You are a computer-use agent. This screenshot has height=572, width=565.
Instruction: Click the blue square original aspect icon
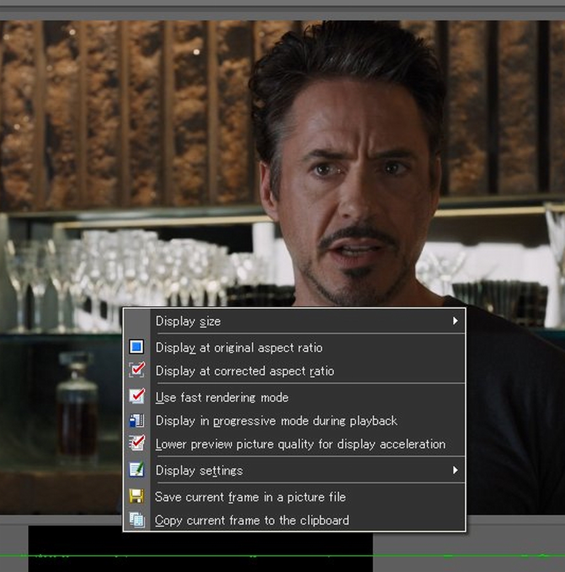click(x=136, y=346)
